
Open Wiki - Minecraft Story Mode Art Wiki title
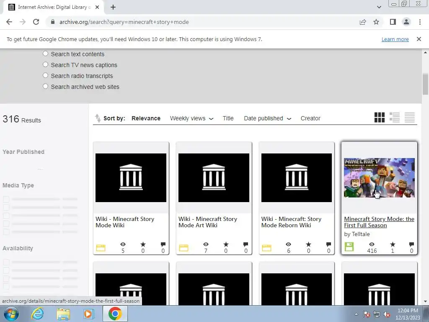click(208, 222)
